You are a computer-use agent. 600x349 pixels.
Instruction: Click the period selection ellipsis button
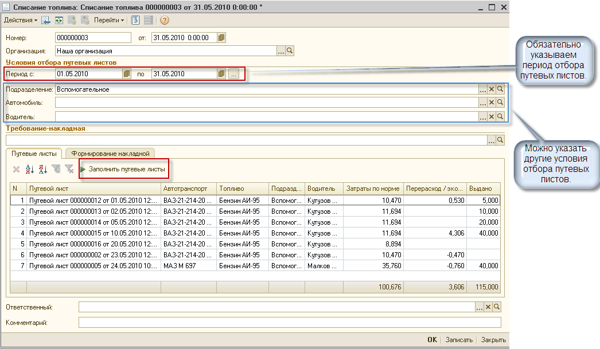(233, 74)
